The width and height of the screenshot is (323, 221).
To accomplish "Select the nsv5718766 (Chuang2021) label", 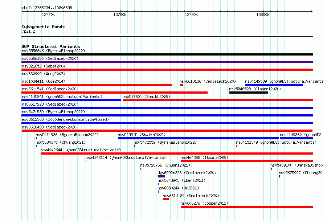I will pyautogui.click(x=165, y=165).
